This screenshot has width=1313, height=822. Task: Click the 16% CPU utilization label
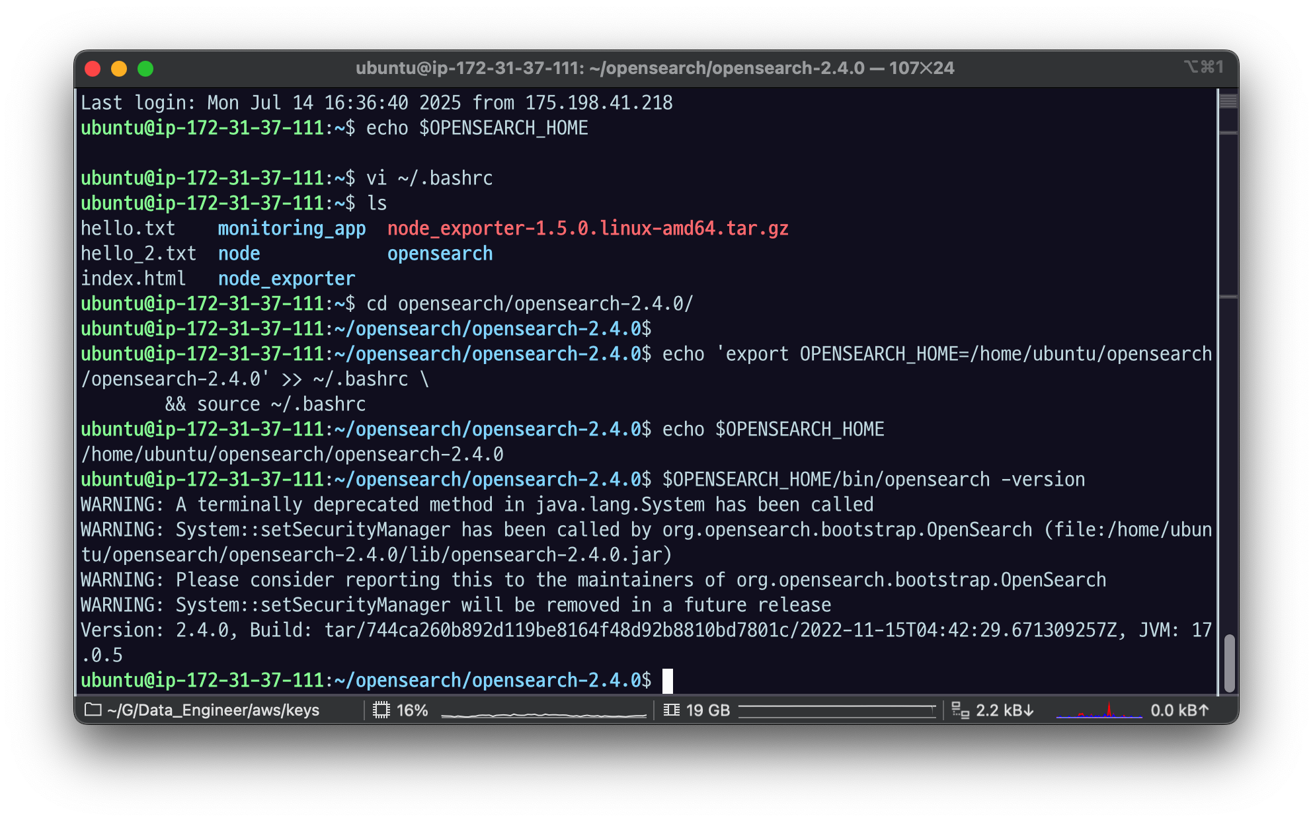(x=412, y=710)
